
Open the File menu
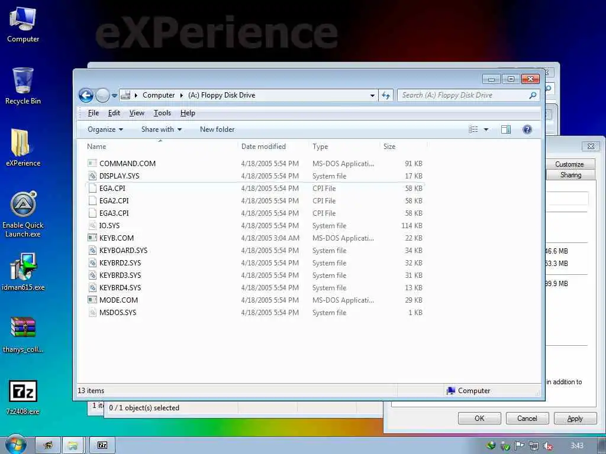point(93,113)
